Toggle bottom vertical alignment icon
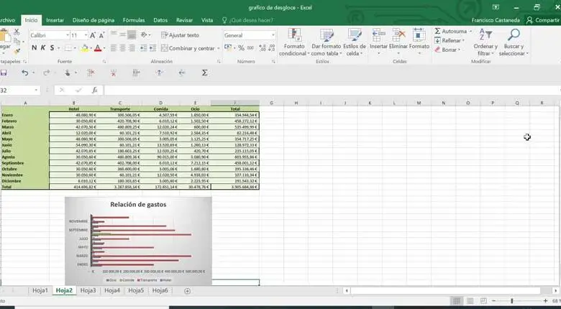561x309 pixels. [132, 35]
